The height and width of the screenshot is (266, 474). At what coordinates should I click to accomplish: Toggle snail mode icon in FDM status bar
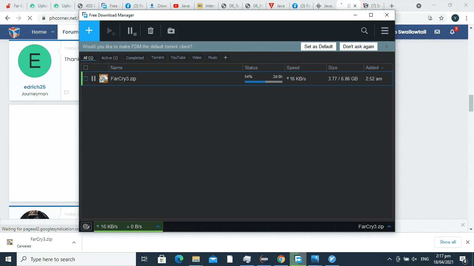click(x=86, y=227)
